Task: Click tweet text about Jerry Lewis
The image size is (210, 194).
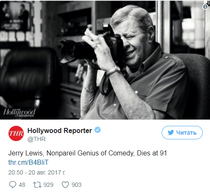Action: 87,153
